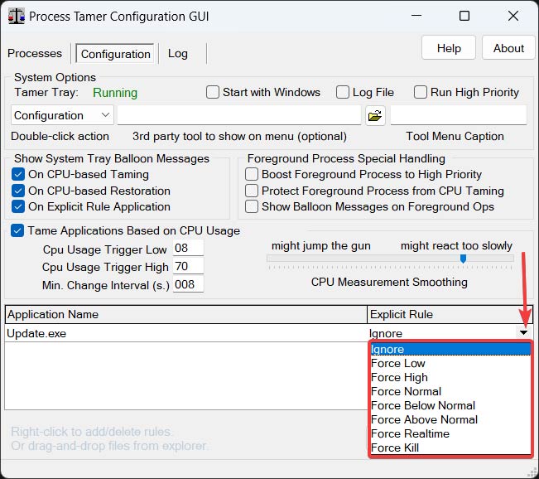Image resolution: width=539 pixels, height=479 pixels.
Task: Enable Run High Priority option
Action: click(421, 93)
